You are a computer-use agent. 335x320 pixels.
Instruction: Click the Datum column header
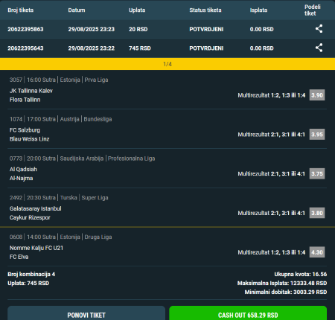point(77,10)
